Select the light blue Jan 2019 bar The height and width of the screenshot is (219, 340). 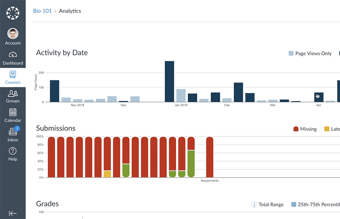point(181,95)
